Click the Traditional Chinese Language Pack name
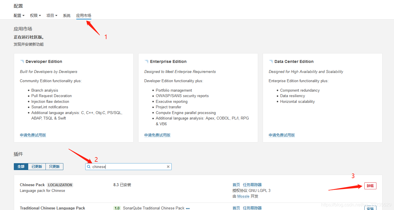The image size is (394, 210). pos(52,208)
